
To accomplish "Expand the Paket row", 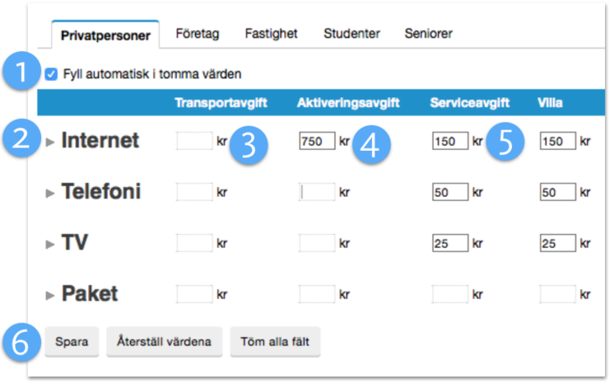I will coord(51,295).
